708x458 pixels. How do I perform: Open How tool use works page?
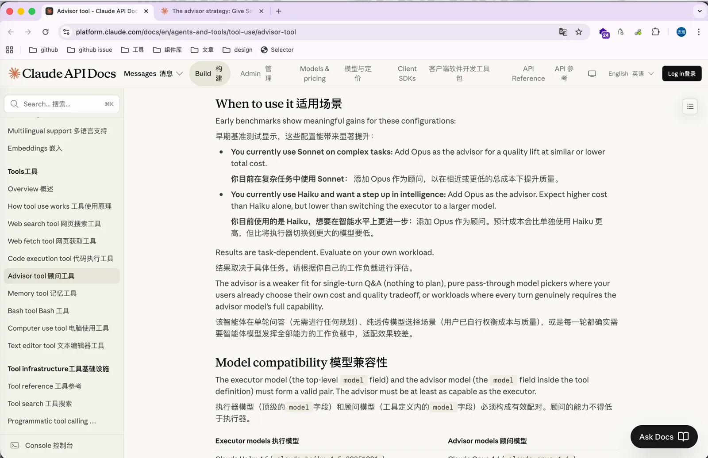[x=60, y=206]
